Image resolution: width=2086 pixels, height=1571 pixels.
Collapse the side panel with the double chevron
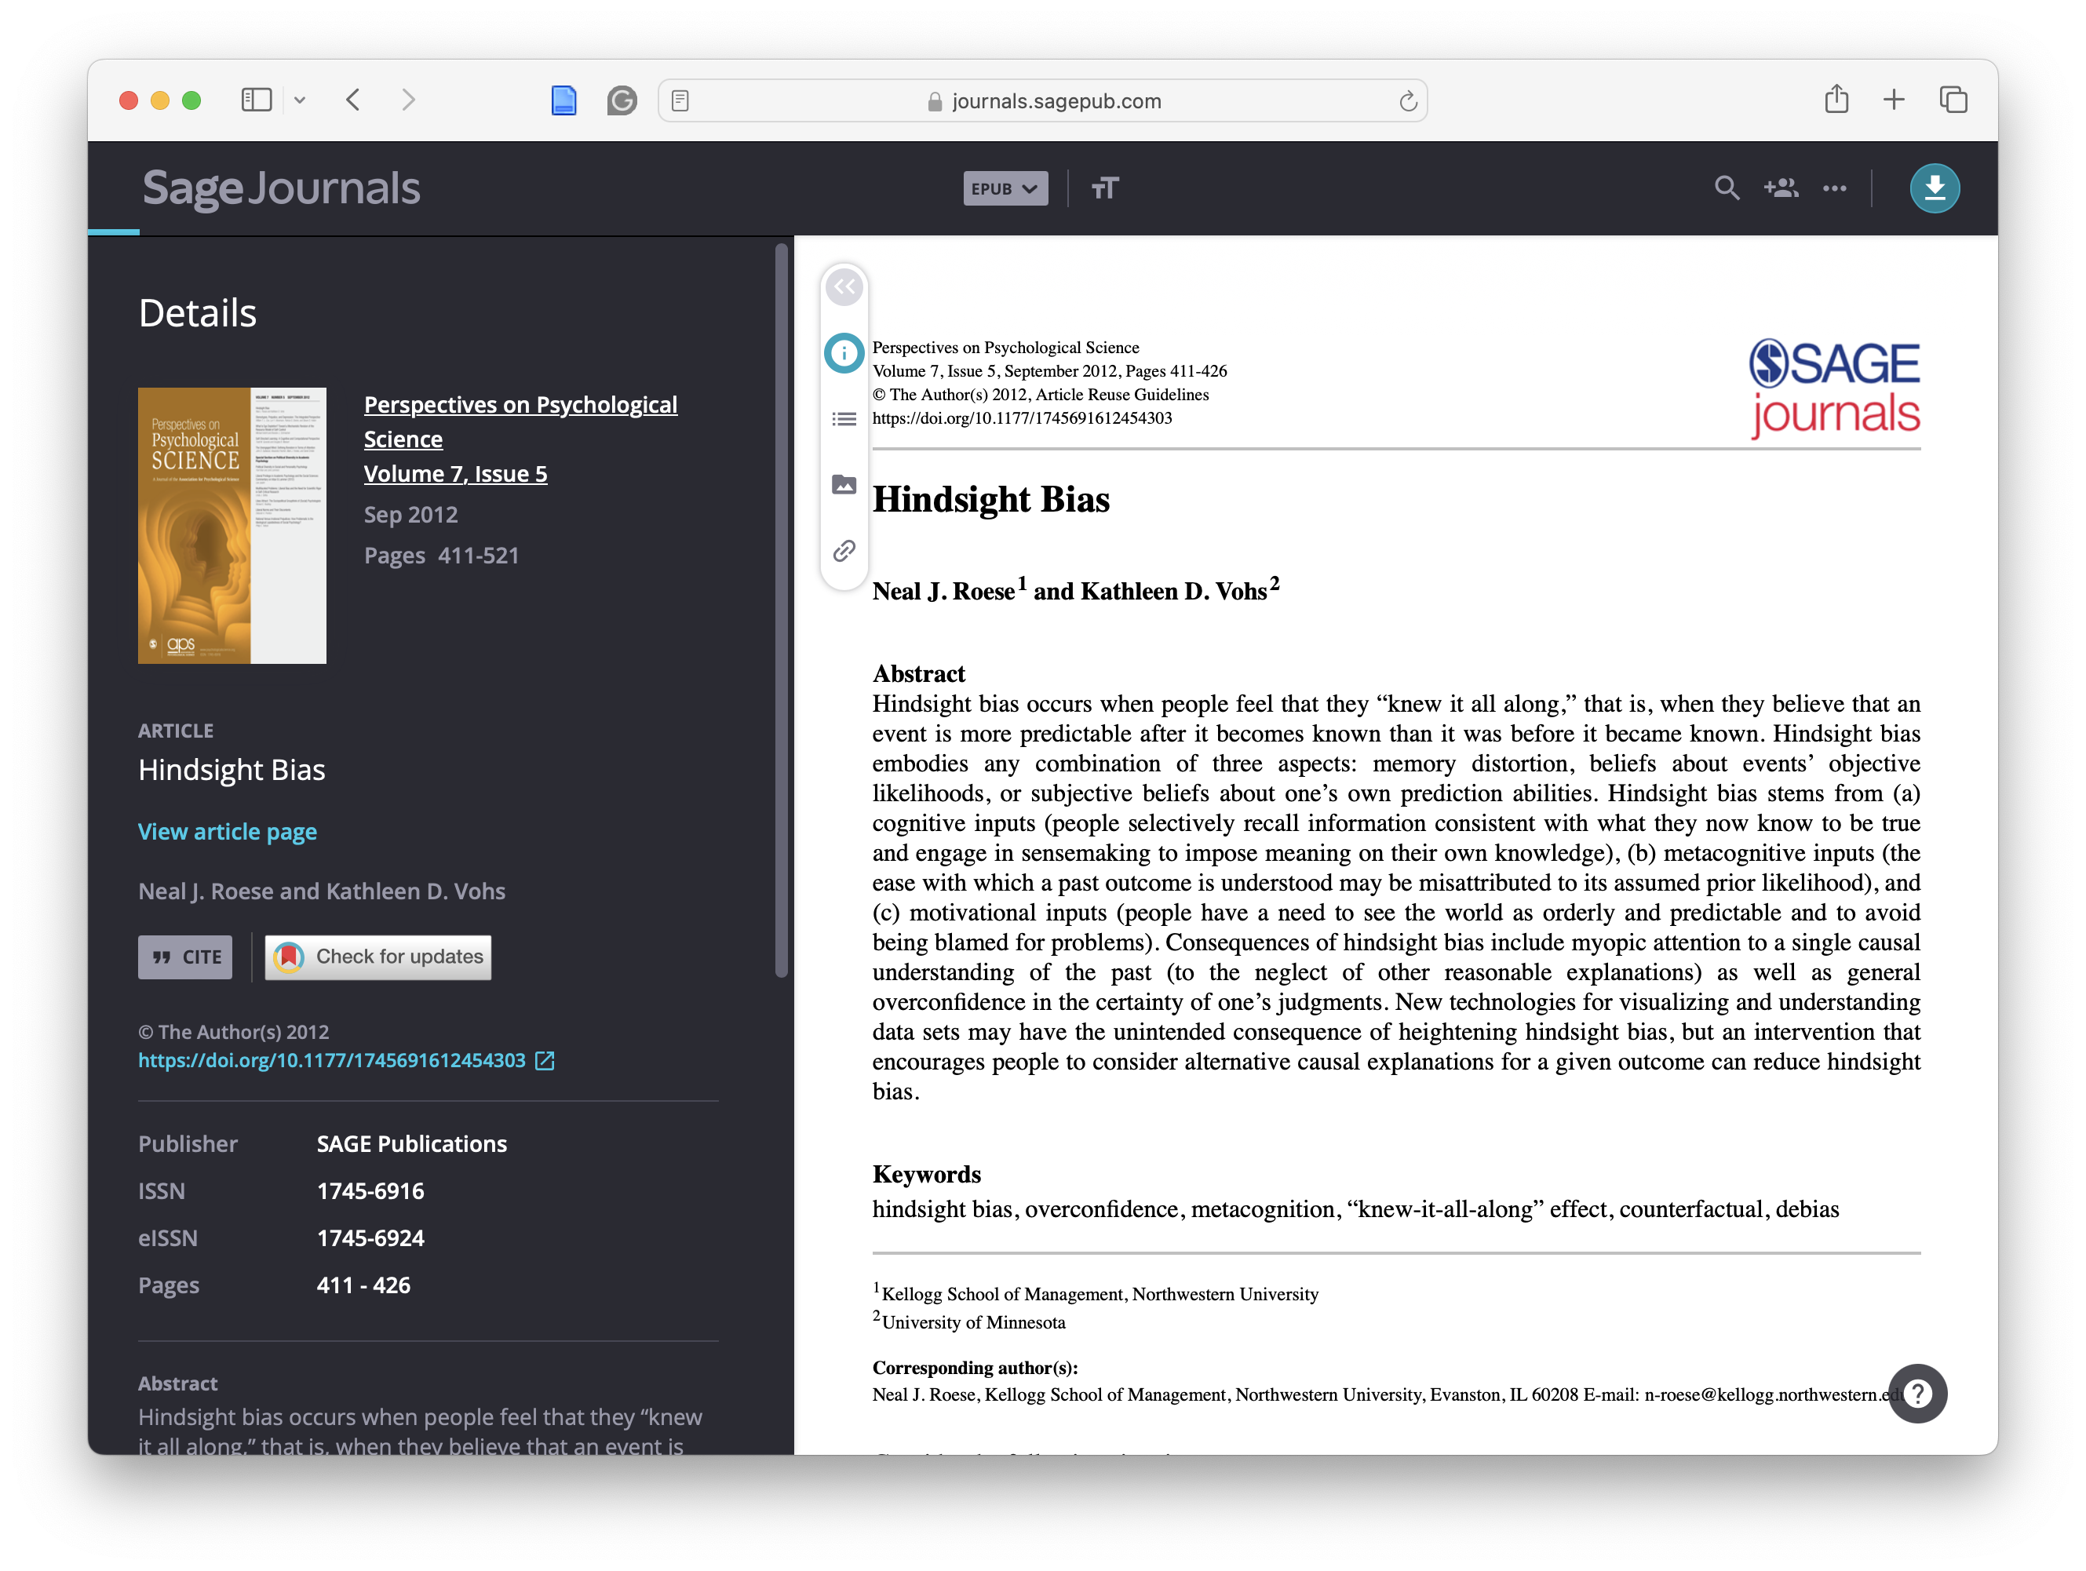coord(844,286)
